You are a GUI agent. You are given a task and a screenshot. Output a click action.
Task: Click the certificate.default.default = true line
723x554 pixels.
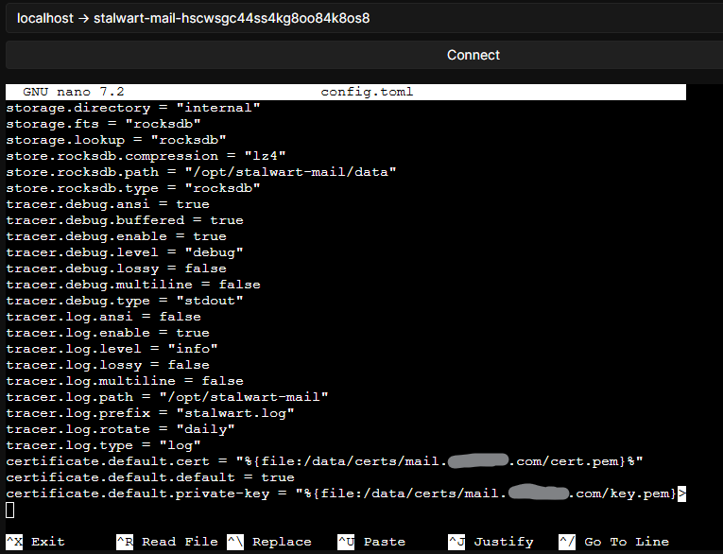(150, 477)
